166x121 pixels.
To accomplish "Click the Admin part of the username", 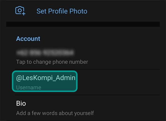I will coord(65,78).
